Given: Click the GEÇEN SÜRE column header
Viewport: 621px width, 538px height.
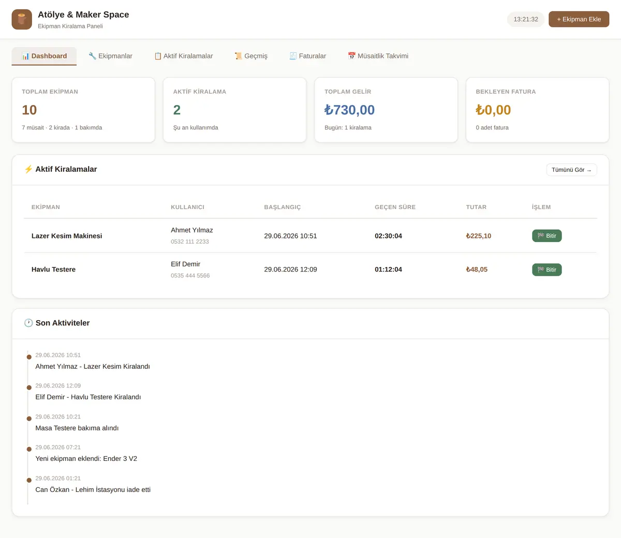Looking at the screenshot, I should tap(395, 207).
